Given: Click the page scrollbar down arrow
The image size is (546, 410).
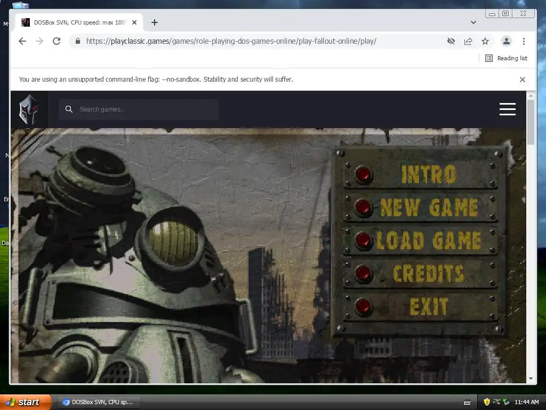Looking at the screenshot, I should pyautogui.click(x=531, y=379).
